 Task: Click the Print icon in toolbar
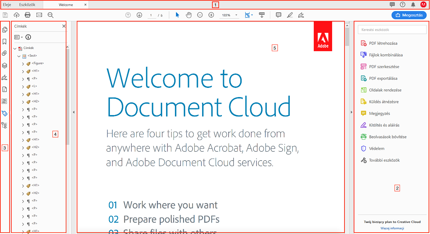(28, 15)
